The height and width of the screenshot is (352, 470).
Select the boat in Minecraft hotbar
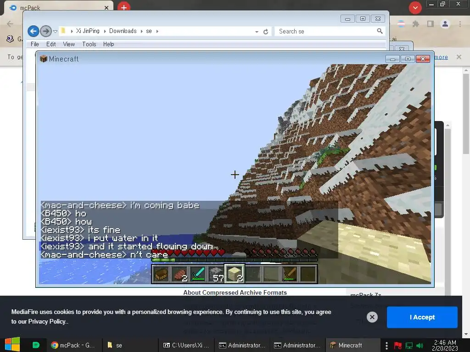[161, 274]
